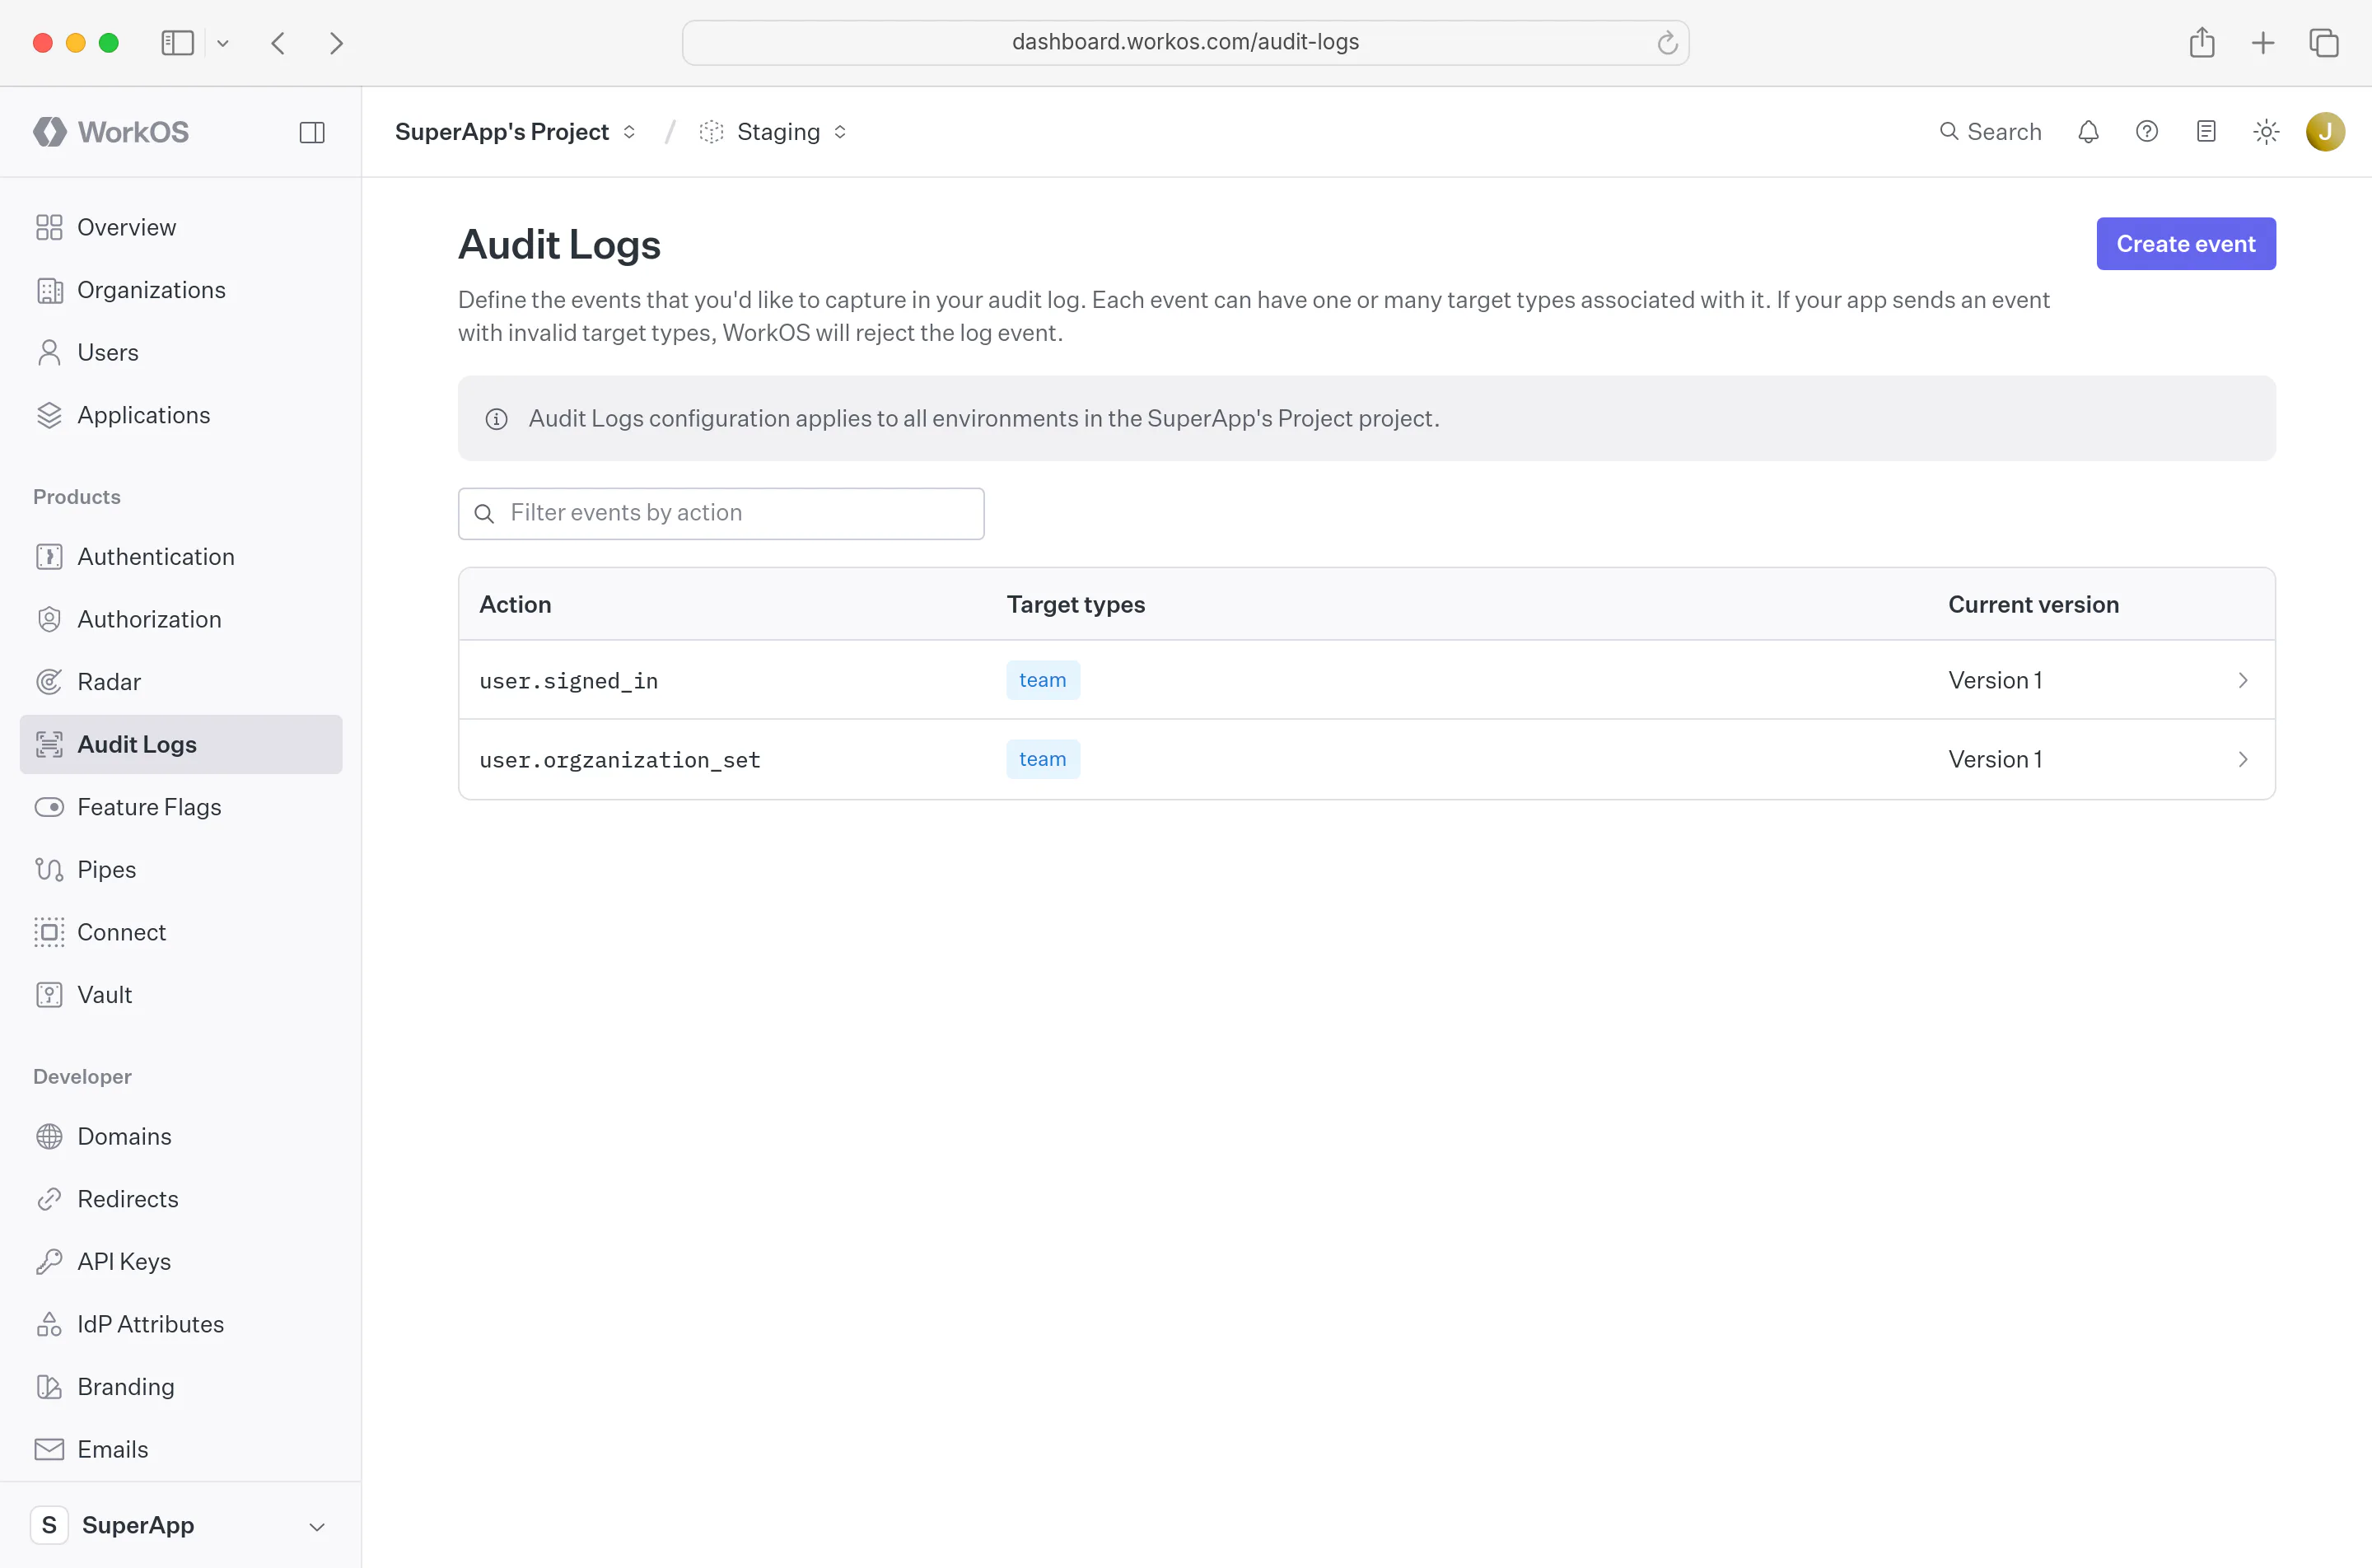The width and height of the screenshot is (2372, 1568).
Task: Show Safari tab overview
Action: [2324, 43]
